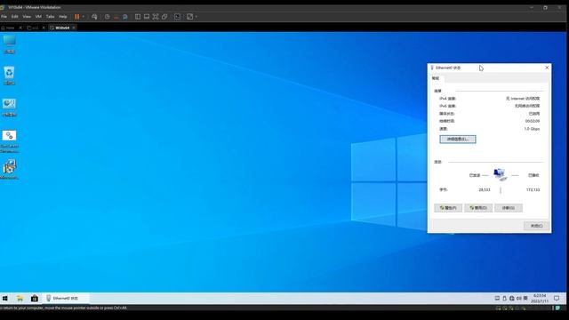Click the IPv4 Internet access status text
The width and height of the screenshot is (569, 320).
click(x=523, y=99)
